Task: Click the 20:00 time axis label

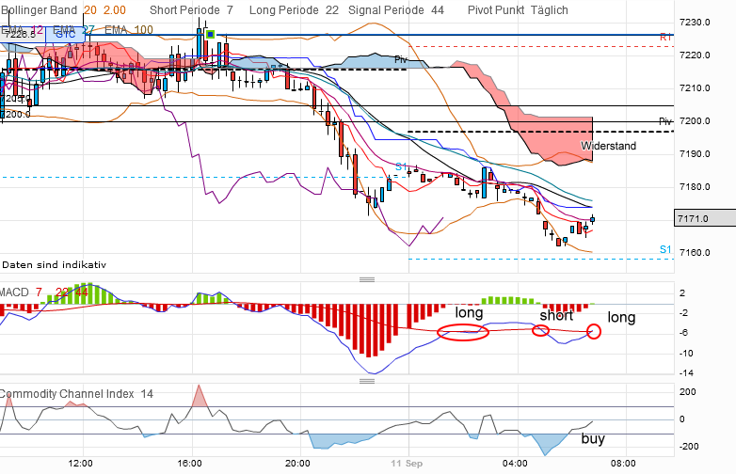Action: coord(297,464)
